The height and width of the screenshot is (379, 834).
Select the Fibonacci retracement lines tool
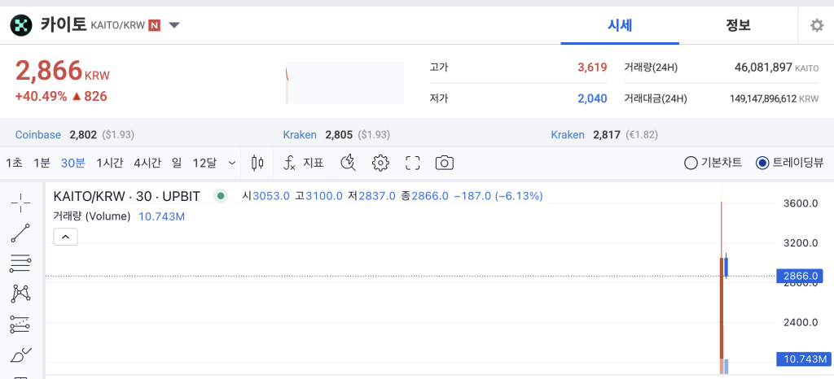tap(20, 264)
